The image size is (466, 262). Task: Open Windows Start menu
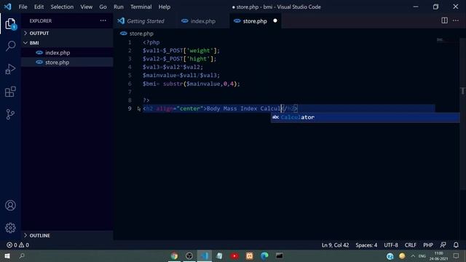[x=7, y=255]
